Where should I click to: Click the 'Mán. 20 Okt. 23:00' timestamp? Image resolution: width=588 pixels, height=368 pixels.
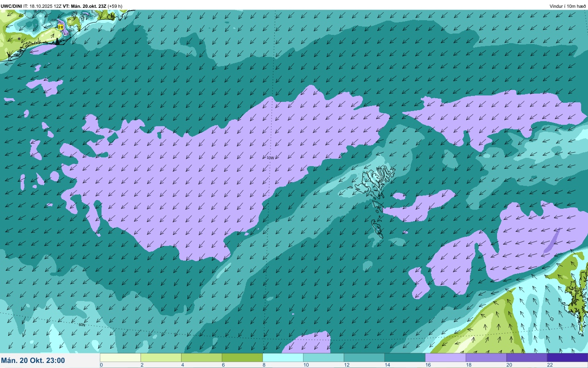(x=33, y=361)
